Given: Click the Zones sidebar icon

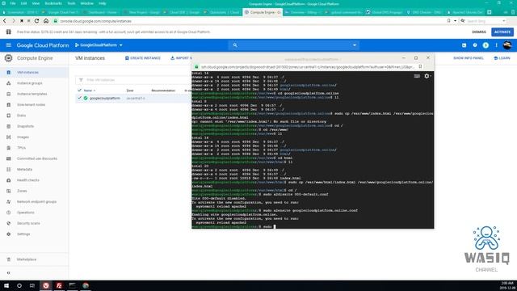Looking at the screenshot, I should tap(9, 191).
